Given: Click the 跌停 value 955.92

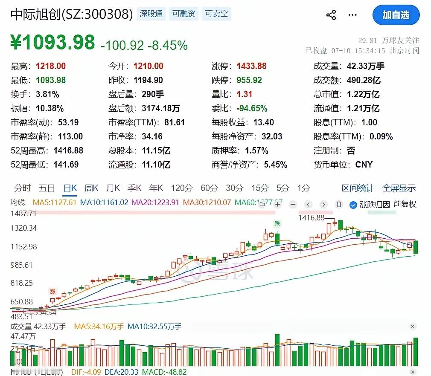Looking at the screenshot, I should [249, 80].
